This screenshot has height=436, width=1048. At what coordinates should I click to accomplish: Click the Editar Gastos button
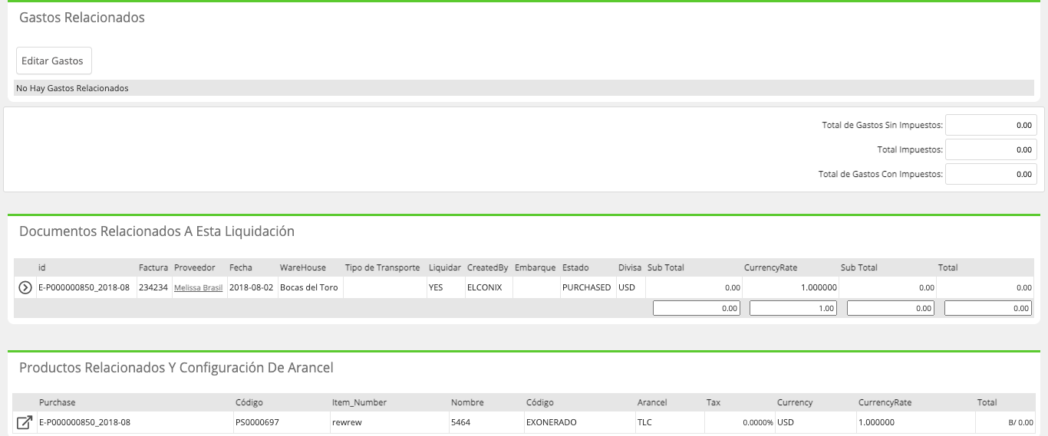pyautogui.click(x=54, y=61)
